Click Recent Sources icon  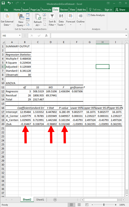(x=28, y=24)
